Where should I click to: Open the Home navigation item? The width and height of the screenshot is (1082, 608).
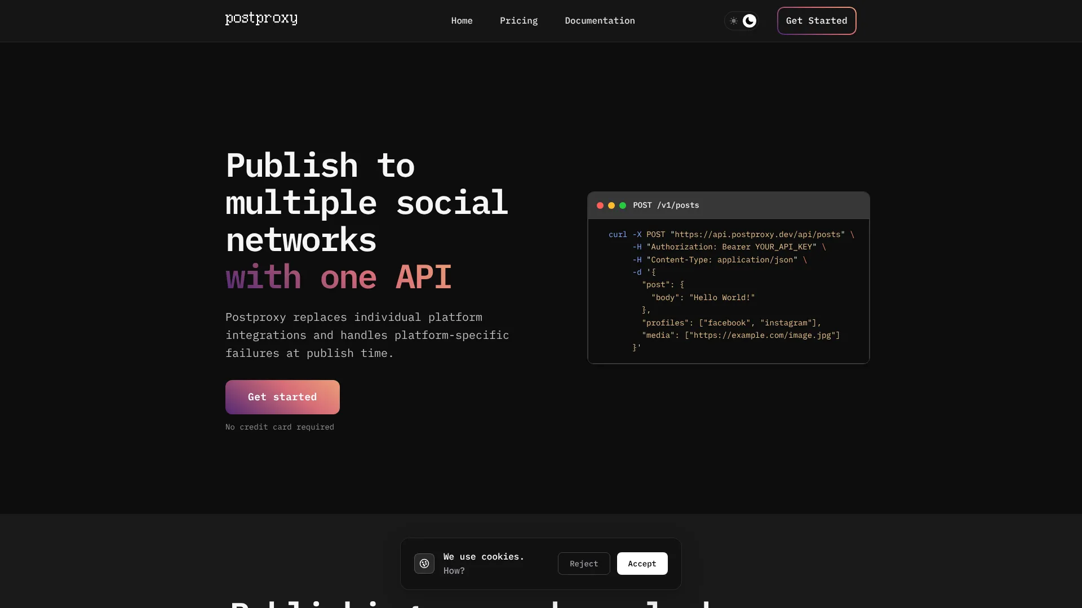(x=462, y=21)
